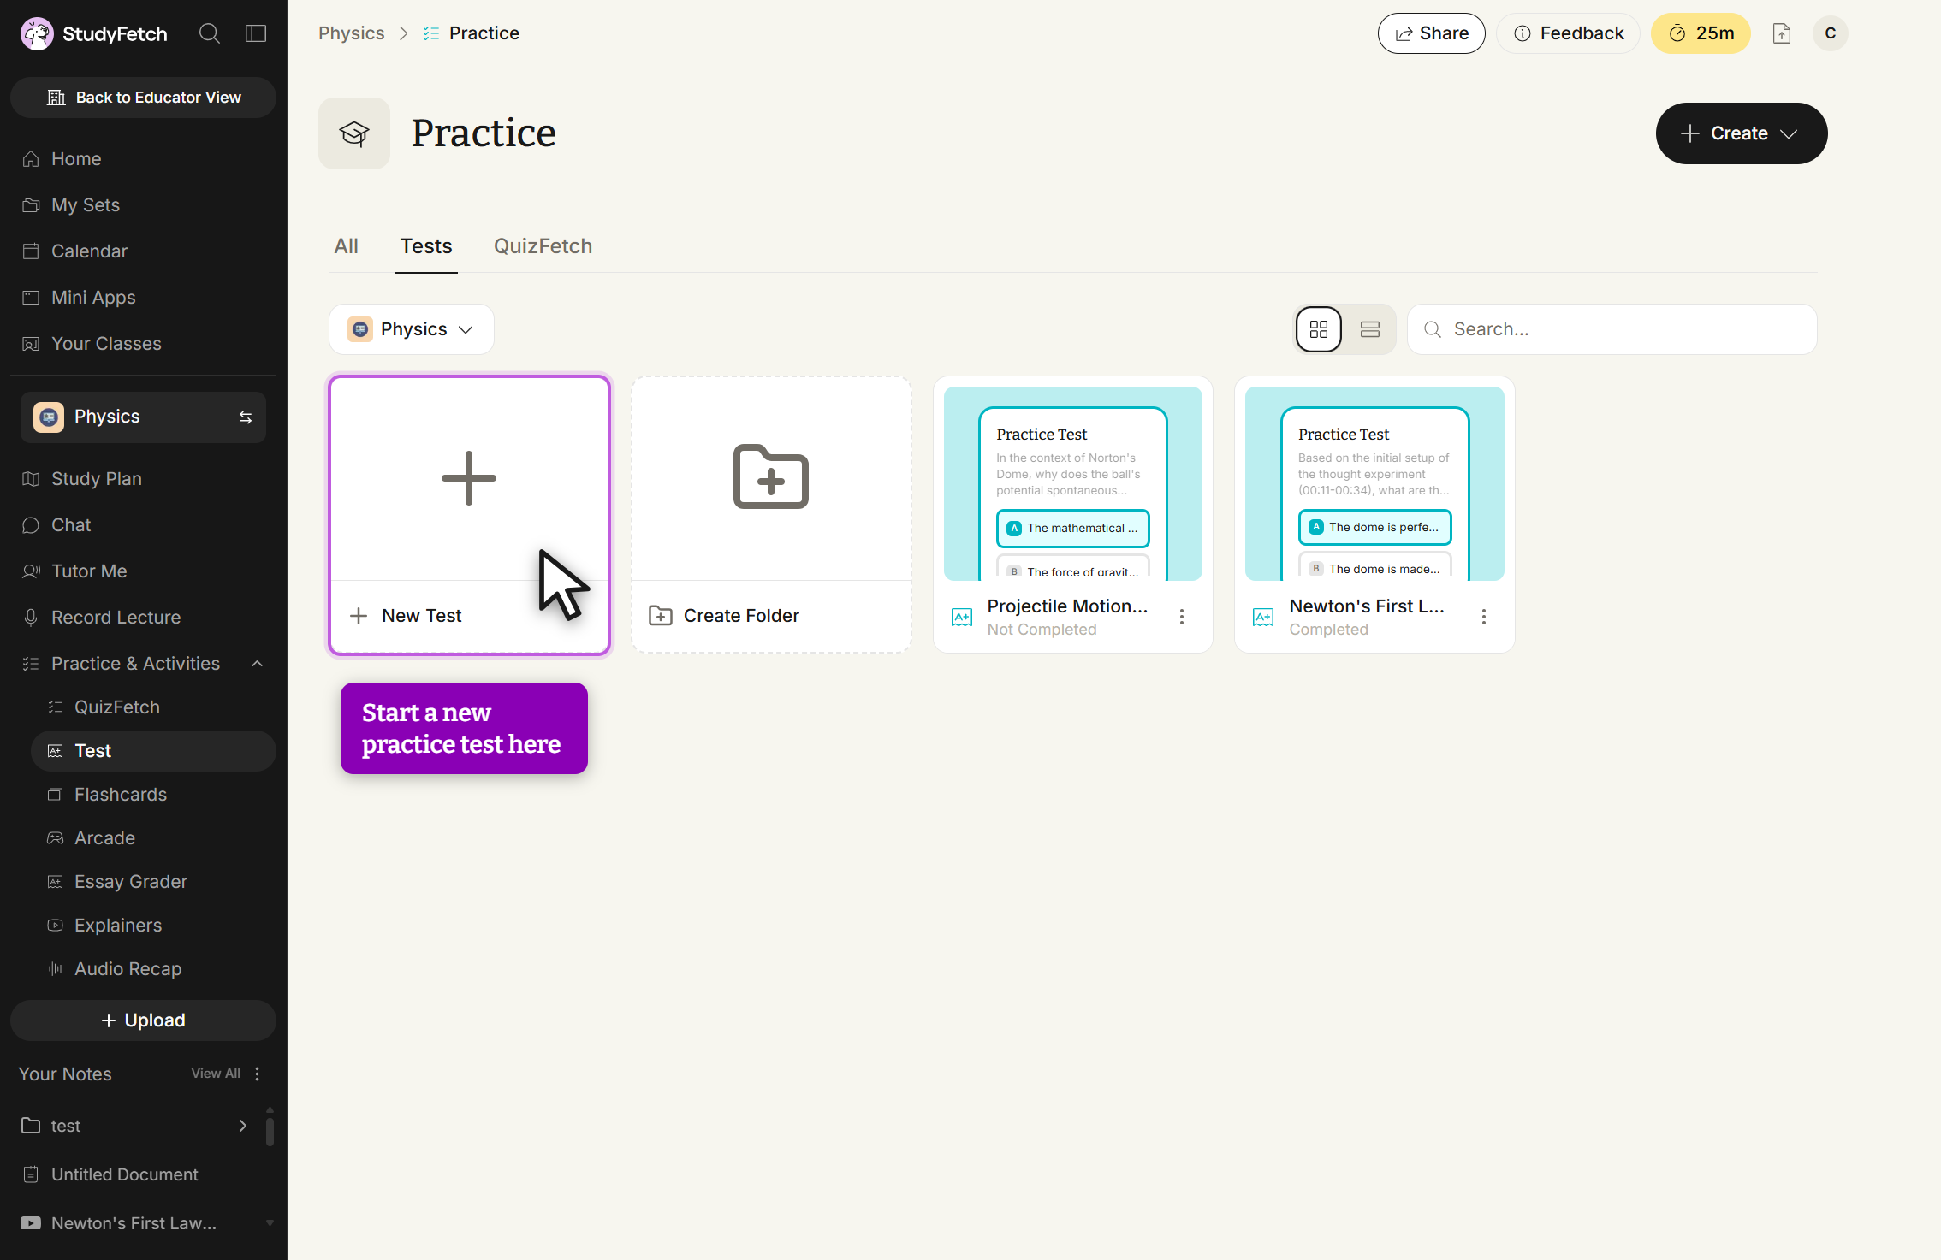Open Flashcards

pos(153,794)
